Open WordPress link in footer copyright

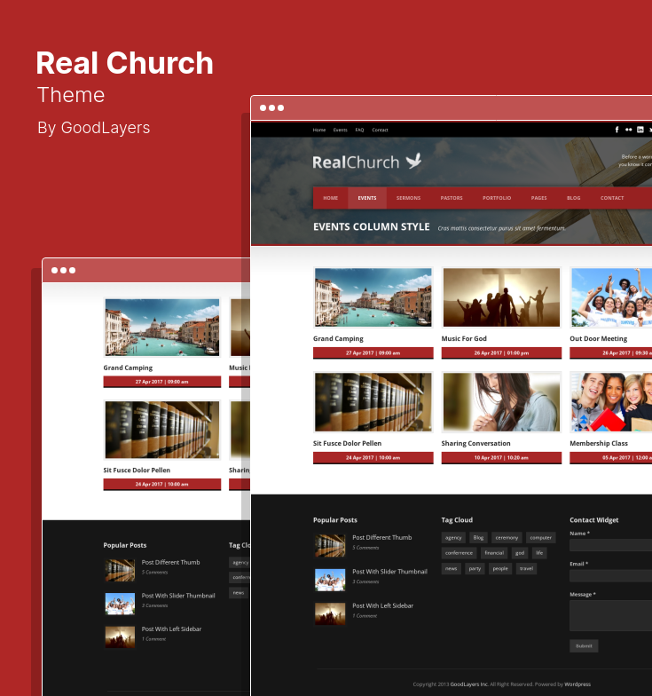[x=577, y=684]
